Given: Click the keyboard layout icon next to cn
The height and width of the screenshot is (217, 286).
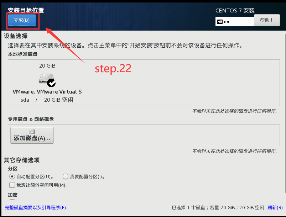Looking at the screenshot, I should (x=220, y=22).
